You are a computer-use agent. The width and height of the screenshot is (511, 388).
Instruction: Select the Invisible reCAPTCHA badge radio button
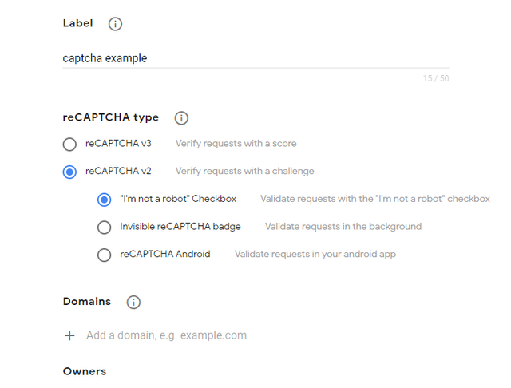coord(105,227)
